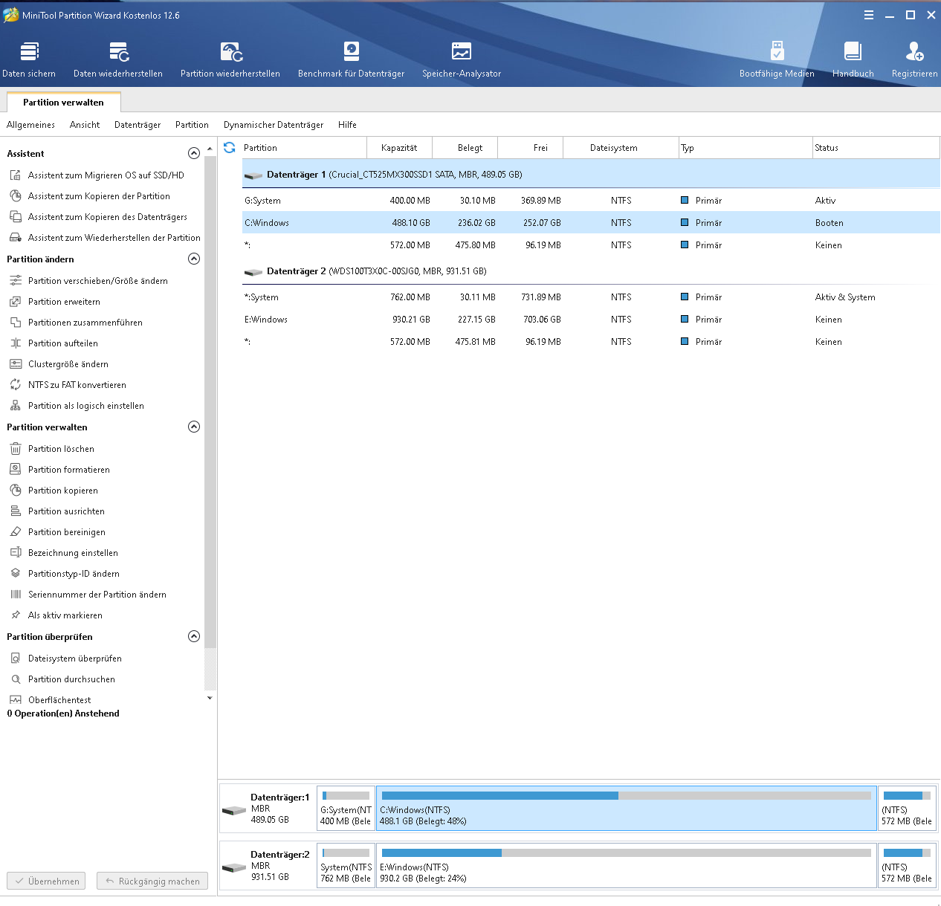Choose Partitionen zusammenführen
The image size is (941, 906).
(85, 323)
